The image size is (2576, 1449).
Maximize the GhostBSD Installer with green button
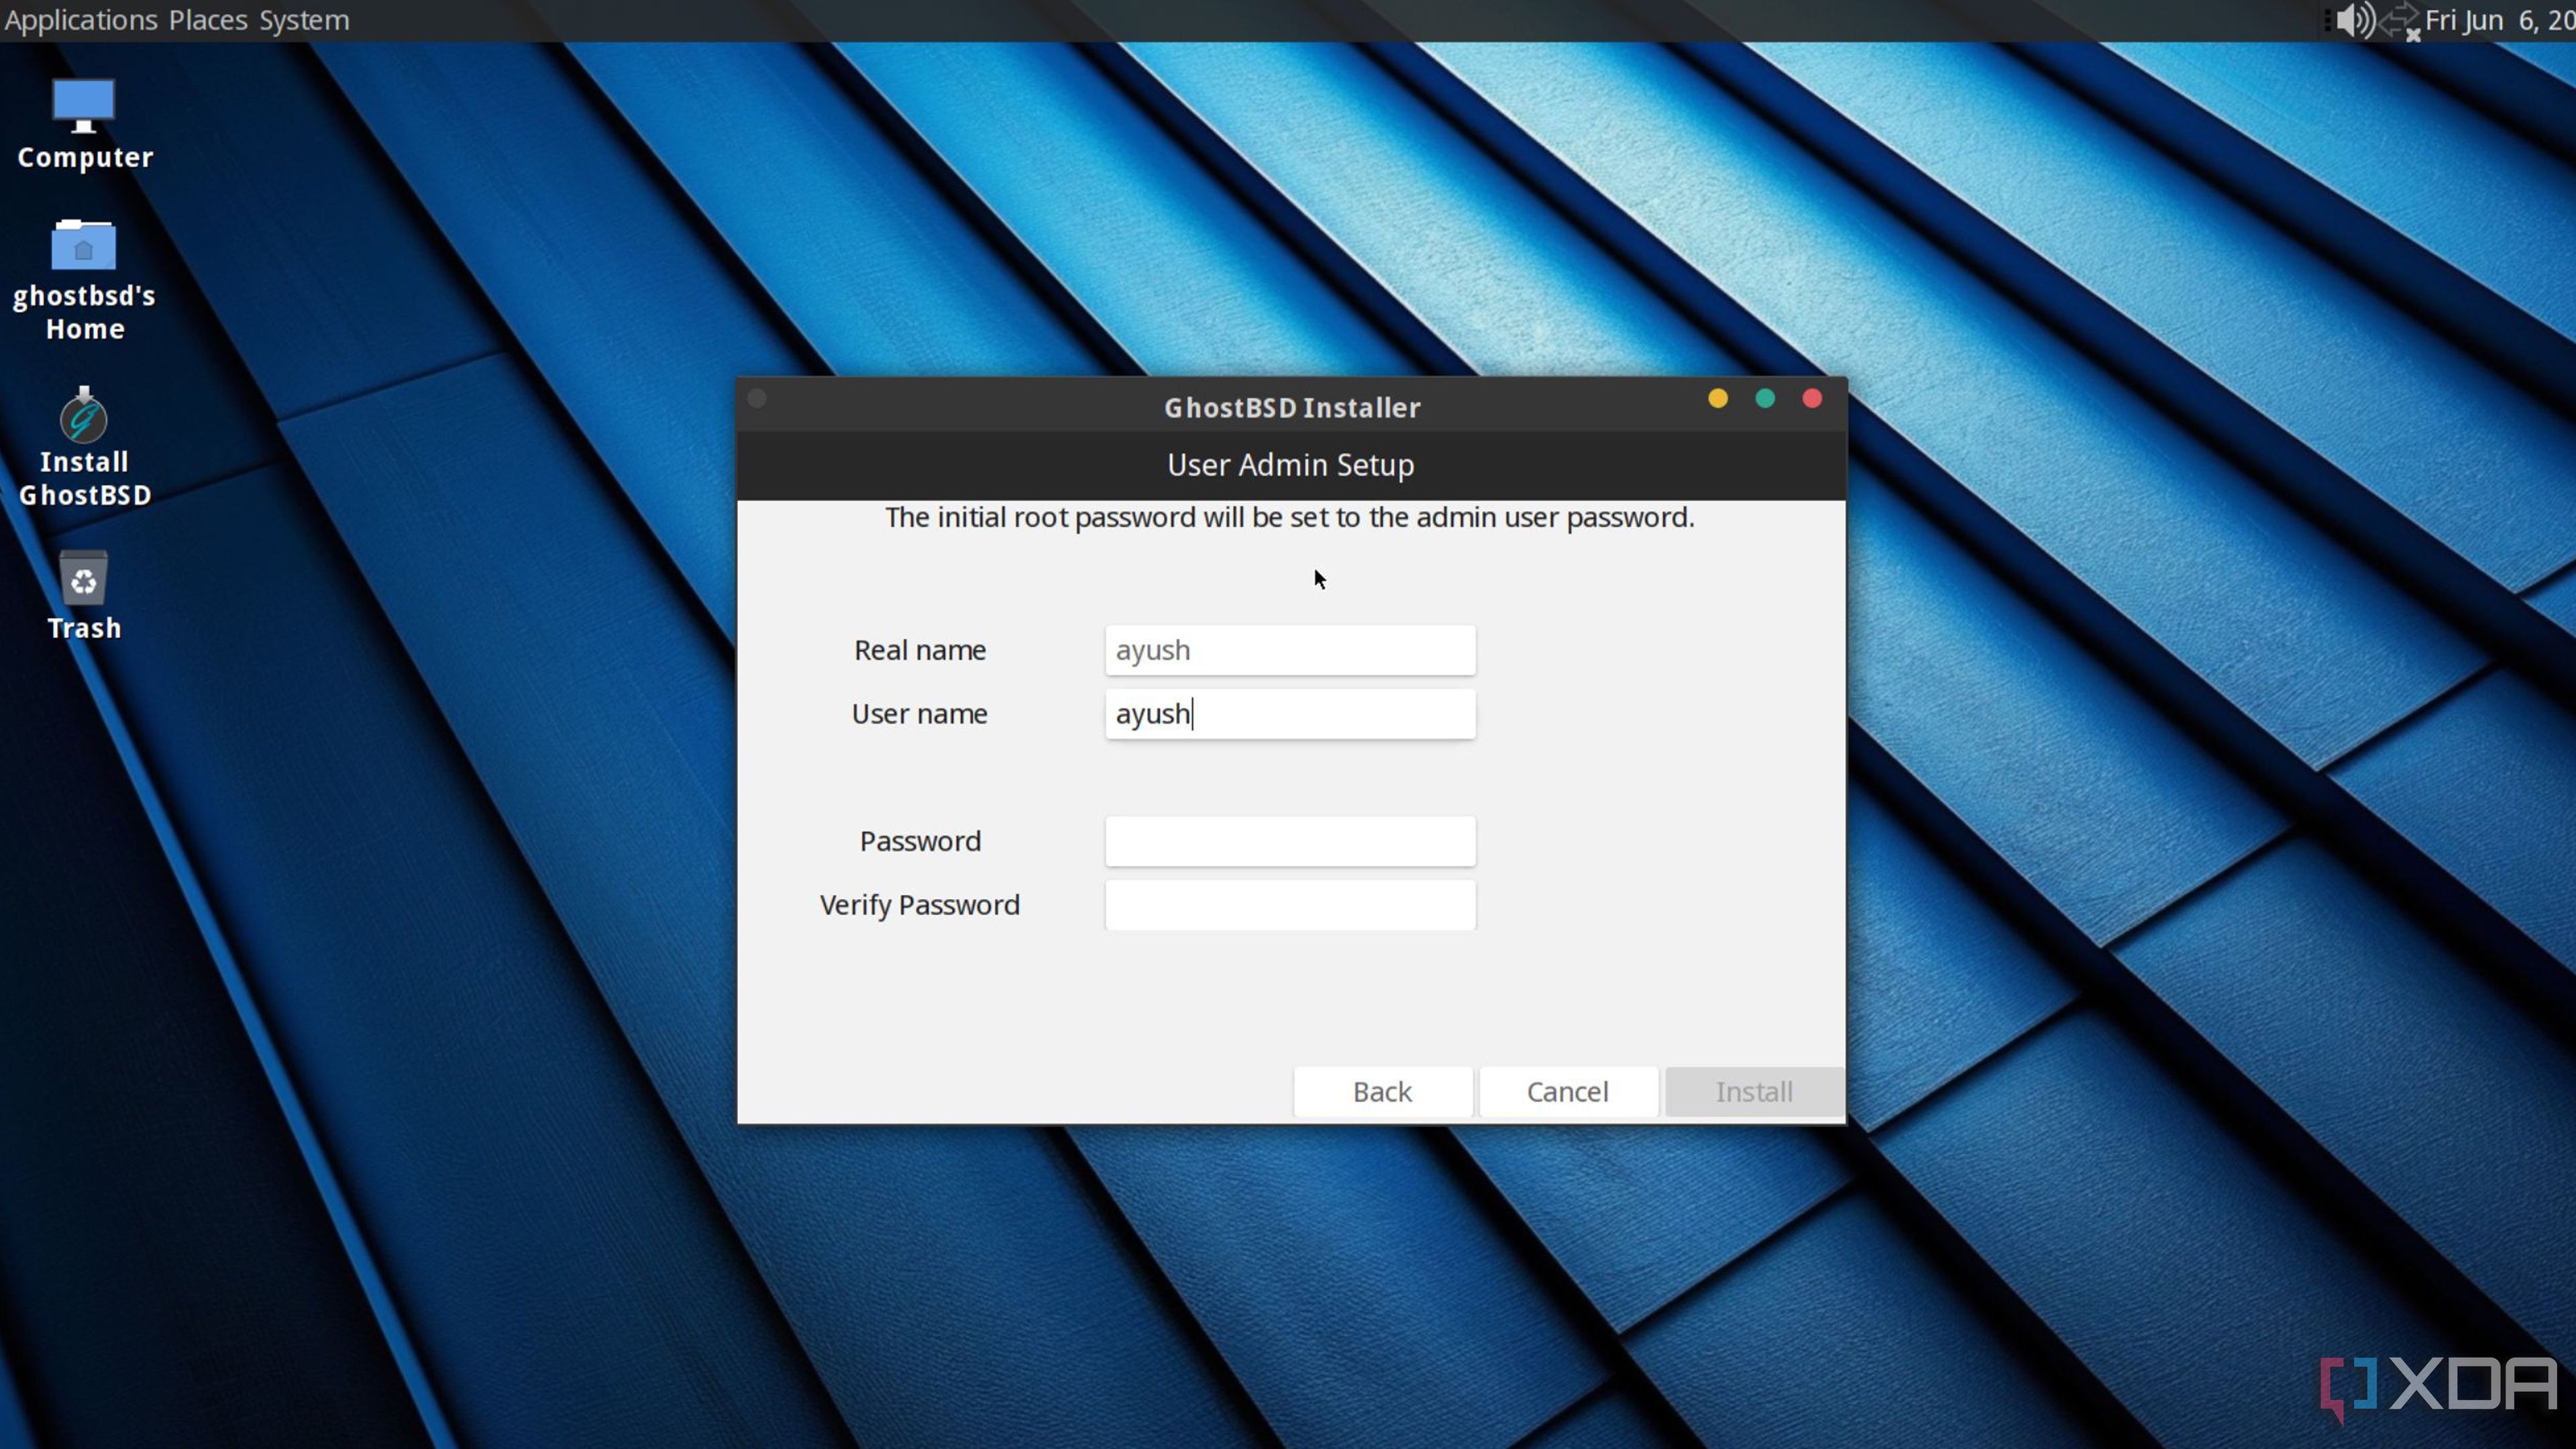coord(1765,399)
